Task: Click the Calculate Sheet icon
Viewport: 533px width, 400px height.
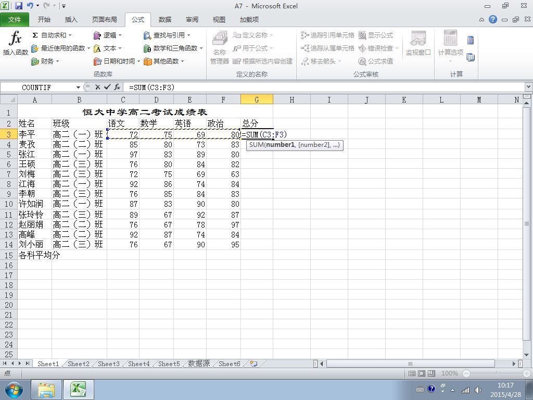Action: click(x=471, y=57)
